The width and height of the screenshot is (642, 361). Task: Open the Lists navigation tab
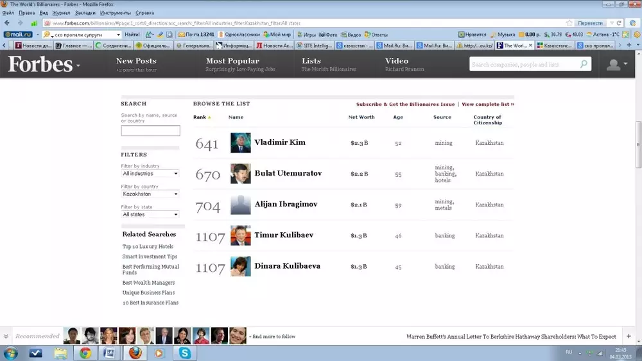[311, 62]
